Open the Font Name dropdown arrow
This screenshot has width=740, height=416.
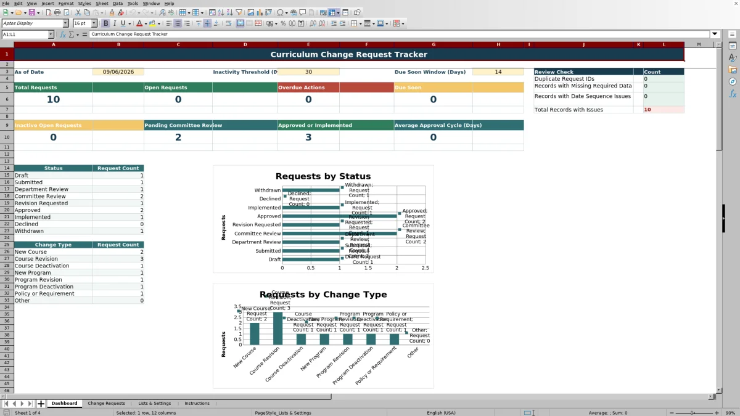65,23
